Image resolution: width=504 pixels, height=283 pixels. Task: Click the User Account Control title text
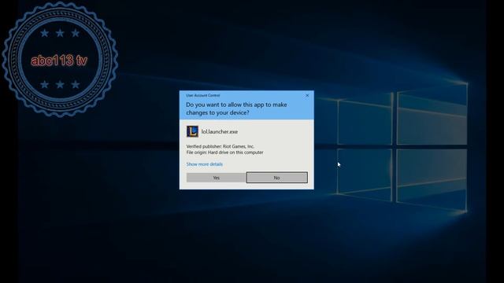click(203, 95)
